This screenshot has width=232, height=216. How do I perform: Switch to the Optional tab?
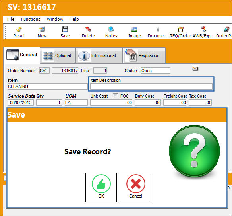coord(58,55)
